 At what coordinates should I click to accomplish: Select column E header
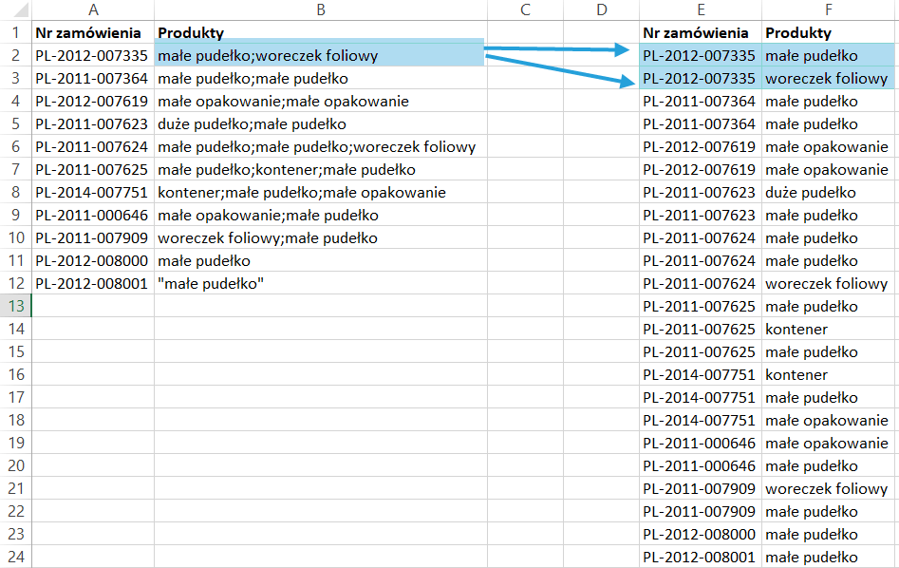point(700,9)
